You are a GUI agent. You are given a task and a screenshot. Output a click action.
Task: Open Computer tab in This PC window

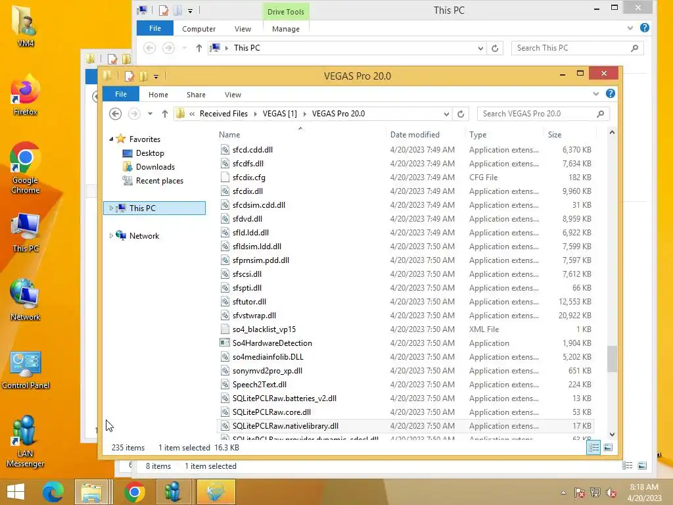point(198,29)
